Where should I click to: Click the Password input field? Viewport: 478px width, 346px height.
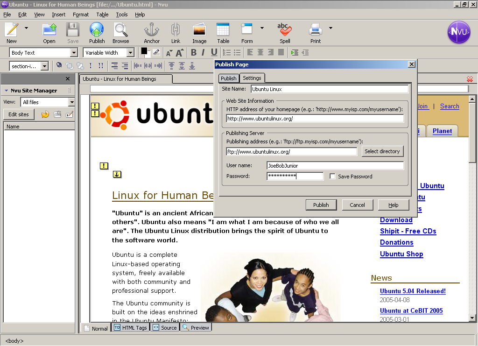(x=295, y=176)
